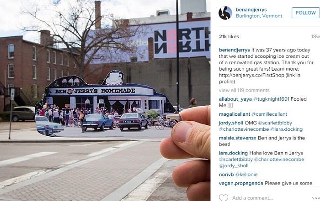This screenshot has height=201, width=320.
Task: Open the @tugknight1691 mention
Action: pyautogui.click(x=271, y=99)
